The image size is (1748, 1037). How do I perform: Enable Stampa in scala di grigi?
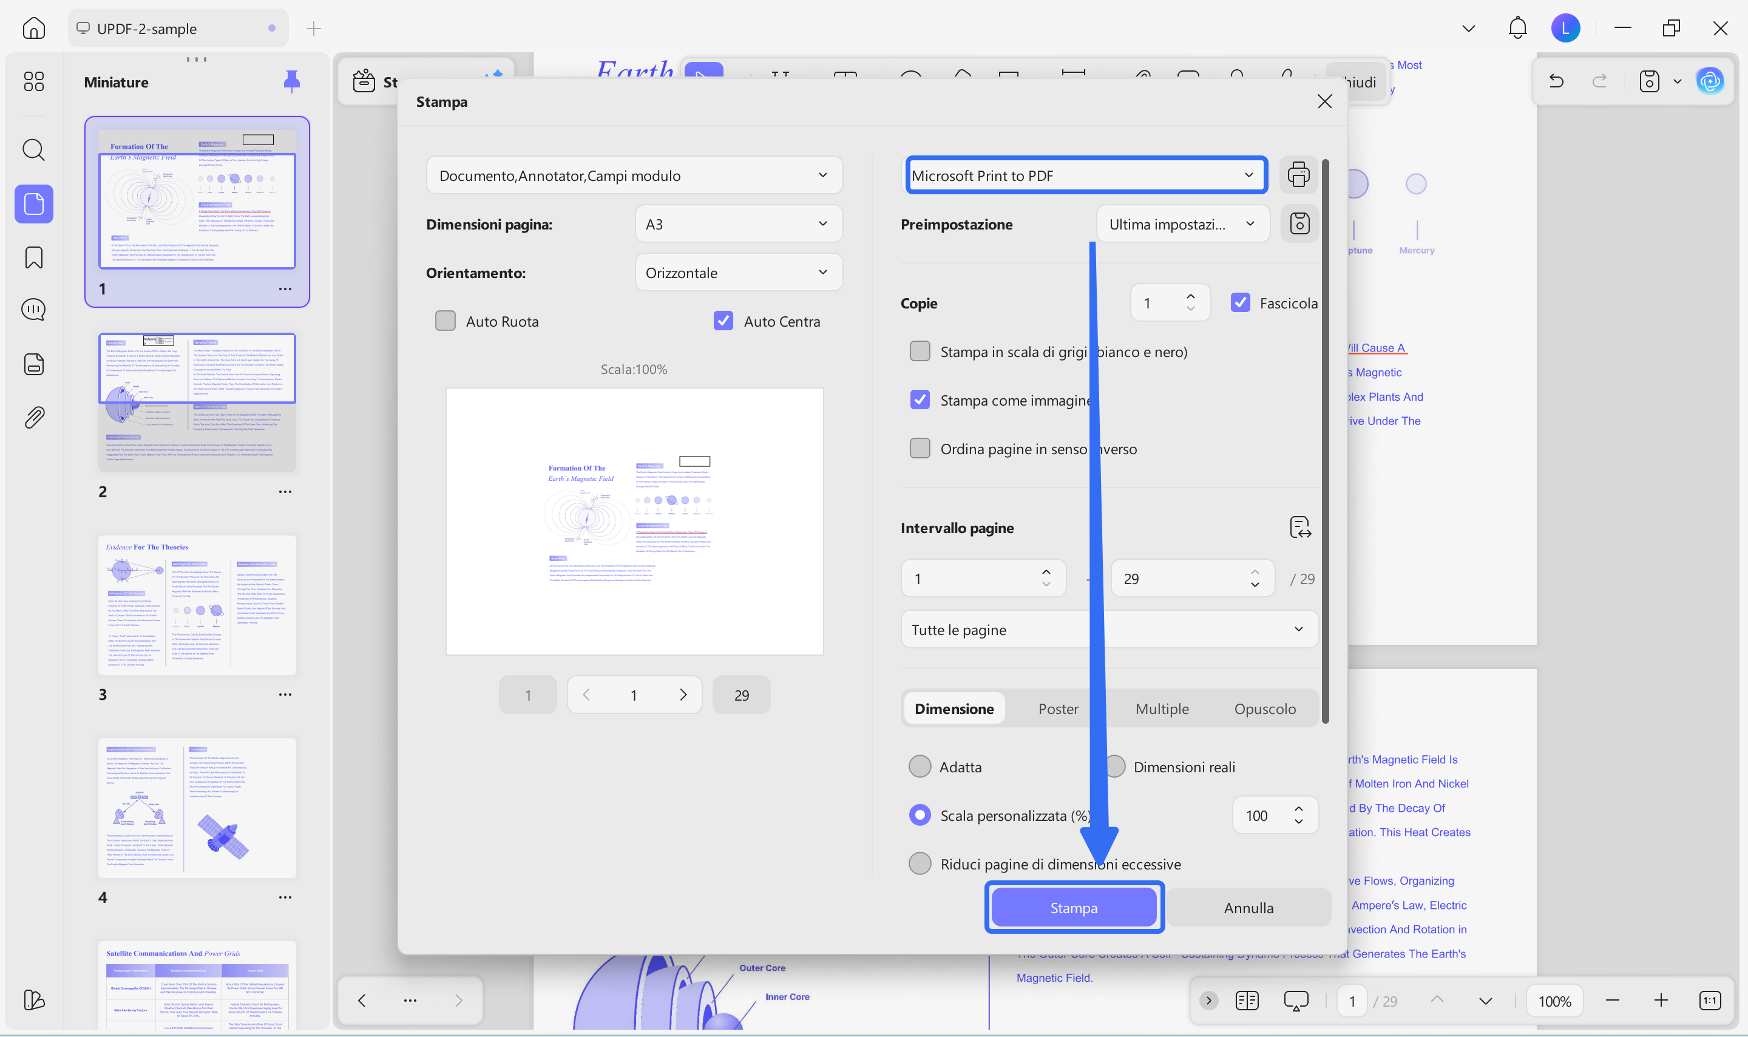[919, 351]
